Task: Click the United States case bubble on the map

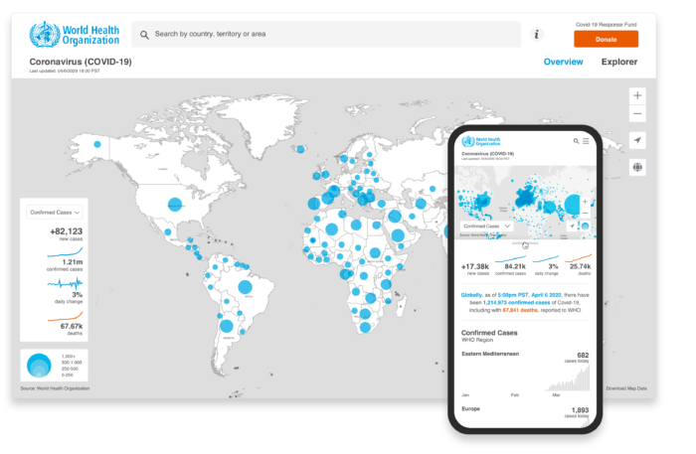Action: 175,205
